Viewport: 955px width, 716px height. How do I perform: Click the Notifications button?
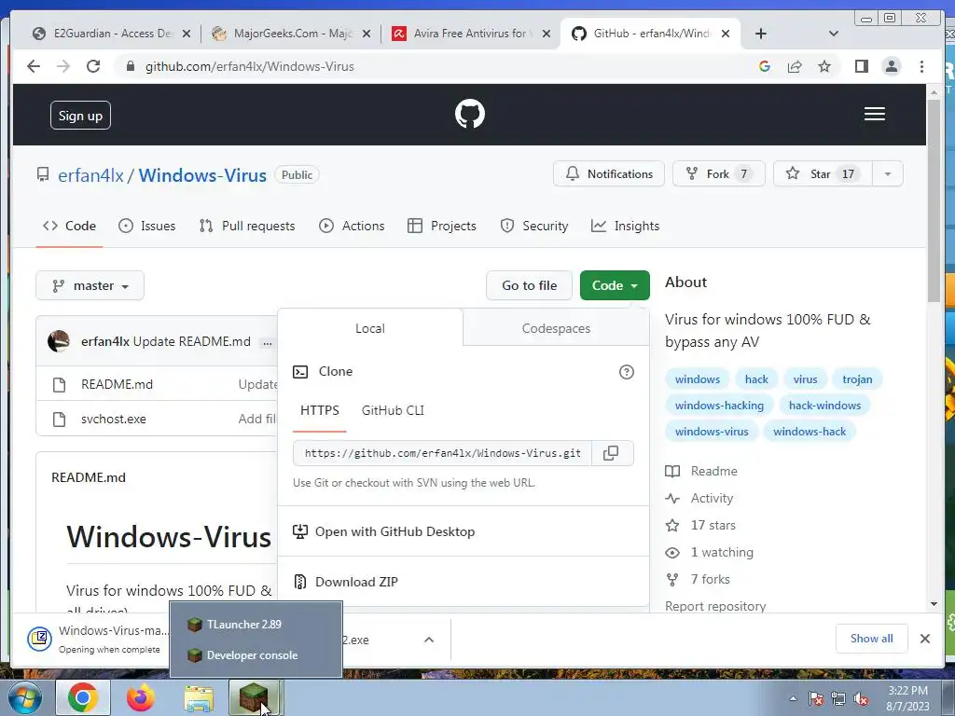click(608, 174)
